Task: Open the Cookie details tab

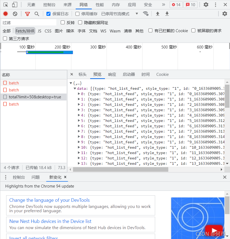Action: tap(162, 74)
